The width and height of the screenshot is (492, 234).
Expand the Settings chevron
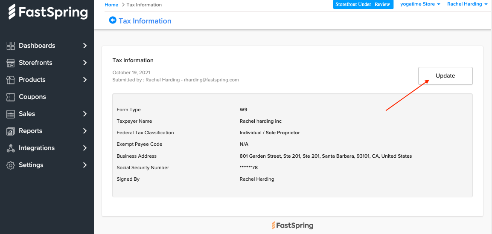85,165
